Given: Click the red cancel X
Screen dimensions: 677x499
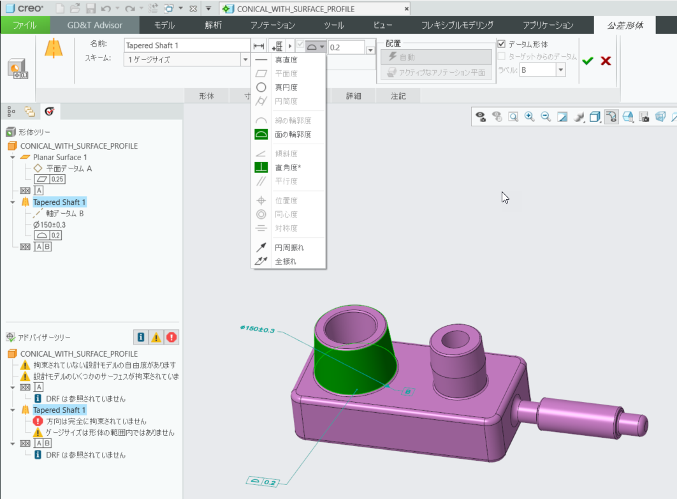Looking at the screenshot, I should point(606,61).
